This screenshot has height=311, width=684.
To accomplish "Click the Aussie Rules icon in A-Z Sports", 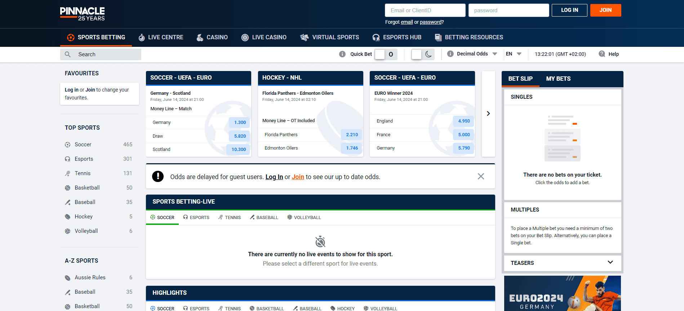I will (67, 277).
